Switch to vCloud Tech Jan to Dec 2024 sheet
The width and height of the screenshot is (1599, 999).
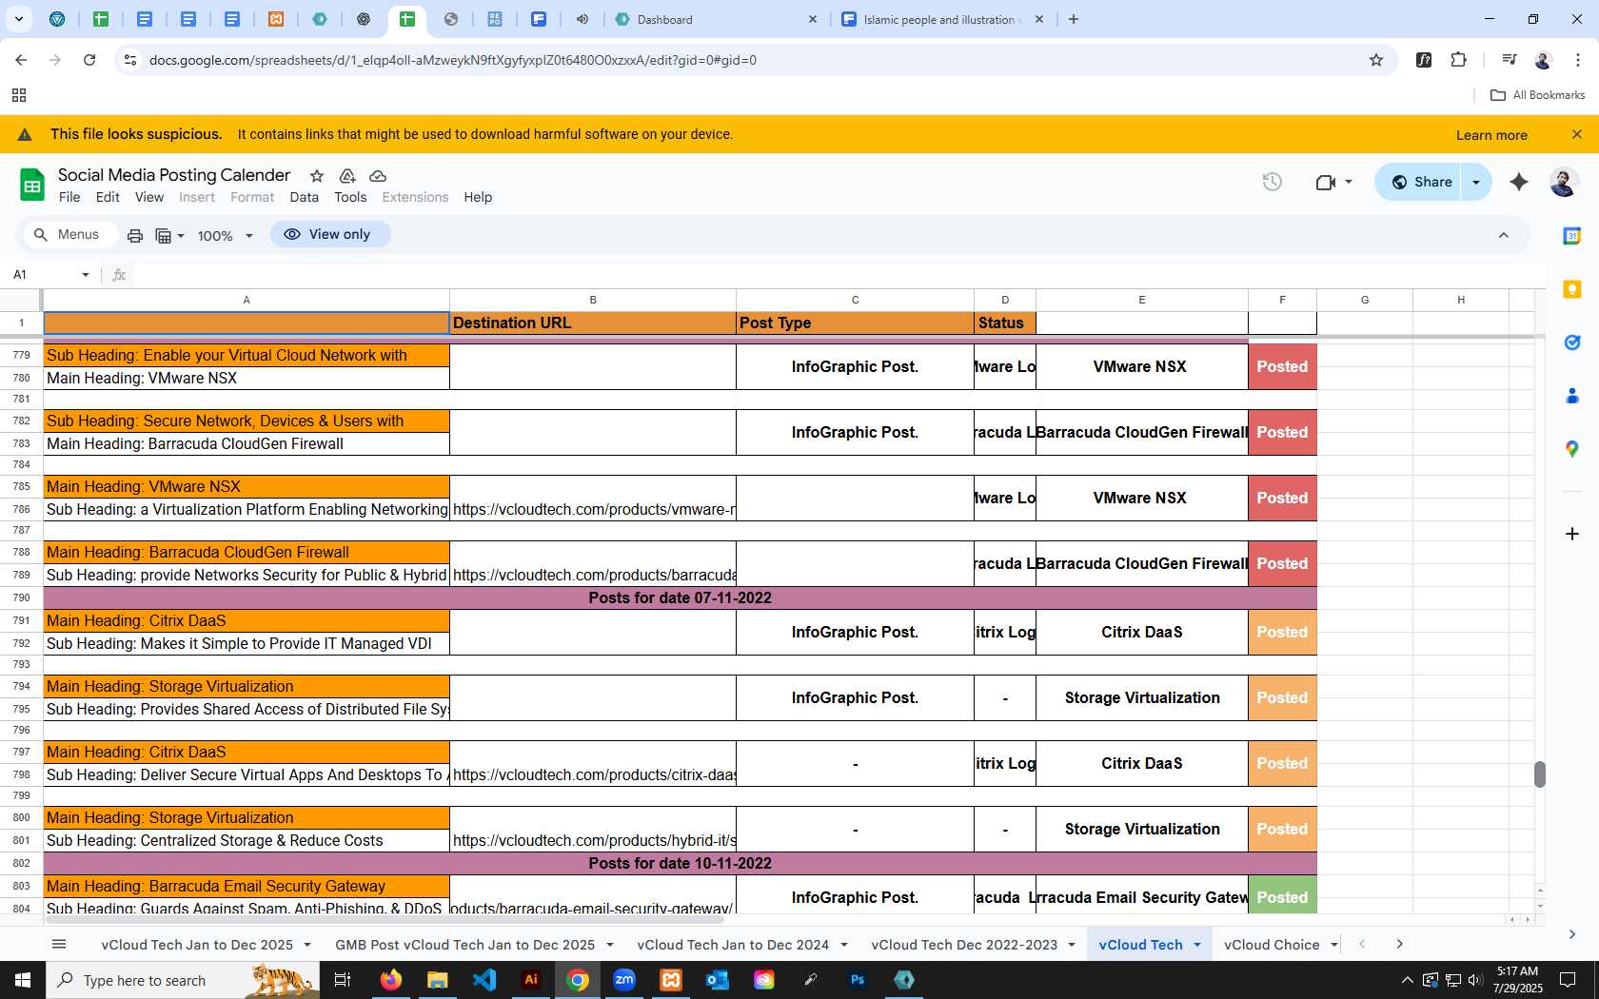click(733, 945)
